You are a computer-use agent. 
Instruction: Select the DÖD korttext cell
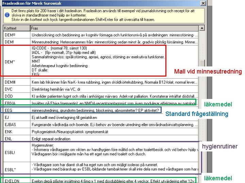17,96
